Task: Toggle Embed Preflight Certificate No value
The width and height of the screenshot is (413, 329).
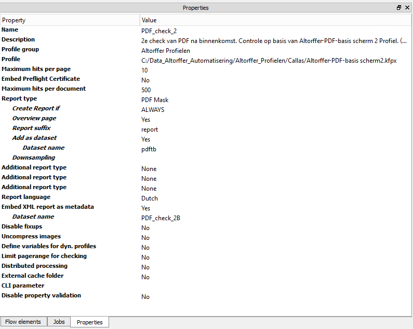Action: coord(145,80)
